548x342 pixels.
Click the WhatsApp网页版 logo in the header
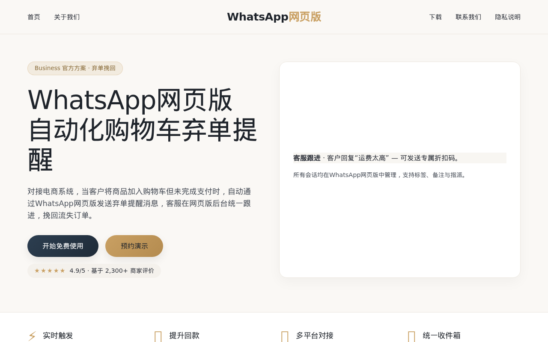pos(274,17)
